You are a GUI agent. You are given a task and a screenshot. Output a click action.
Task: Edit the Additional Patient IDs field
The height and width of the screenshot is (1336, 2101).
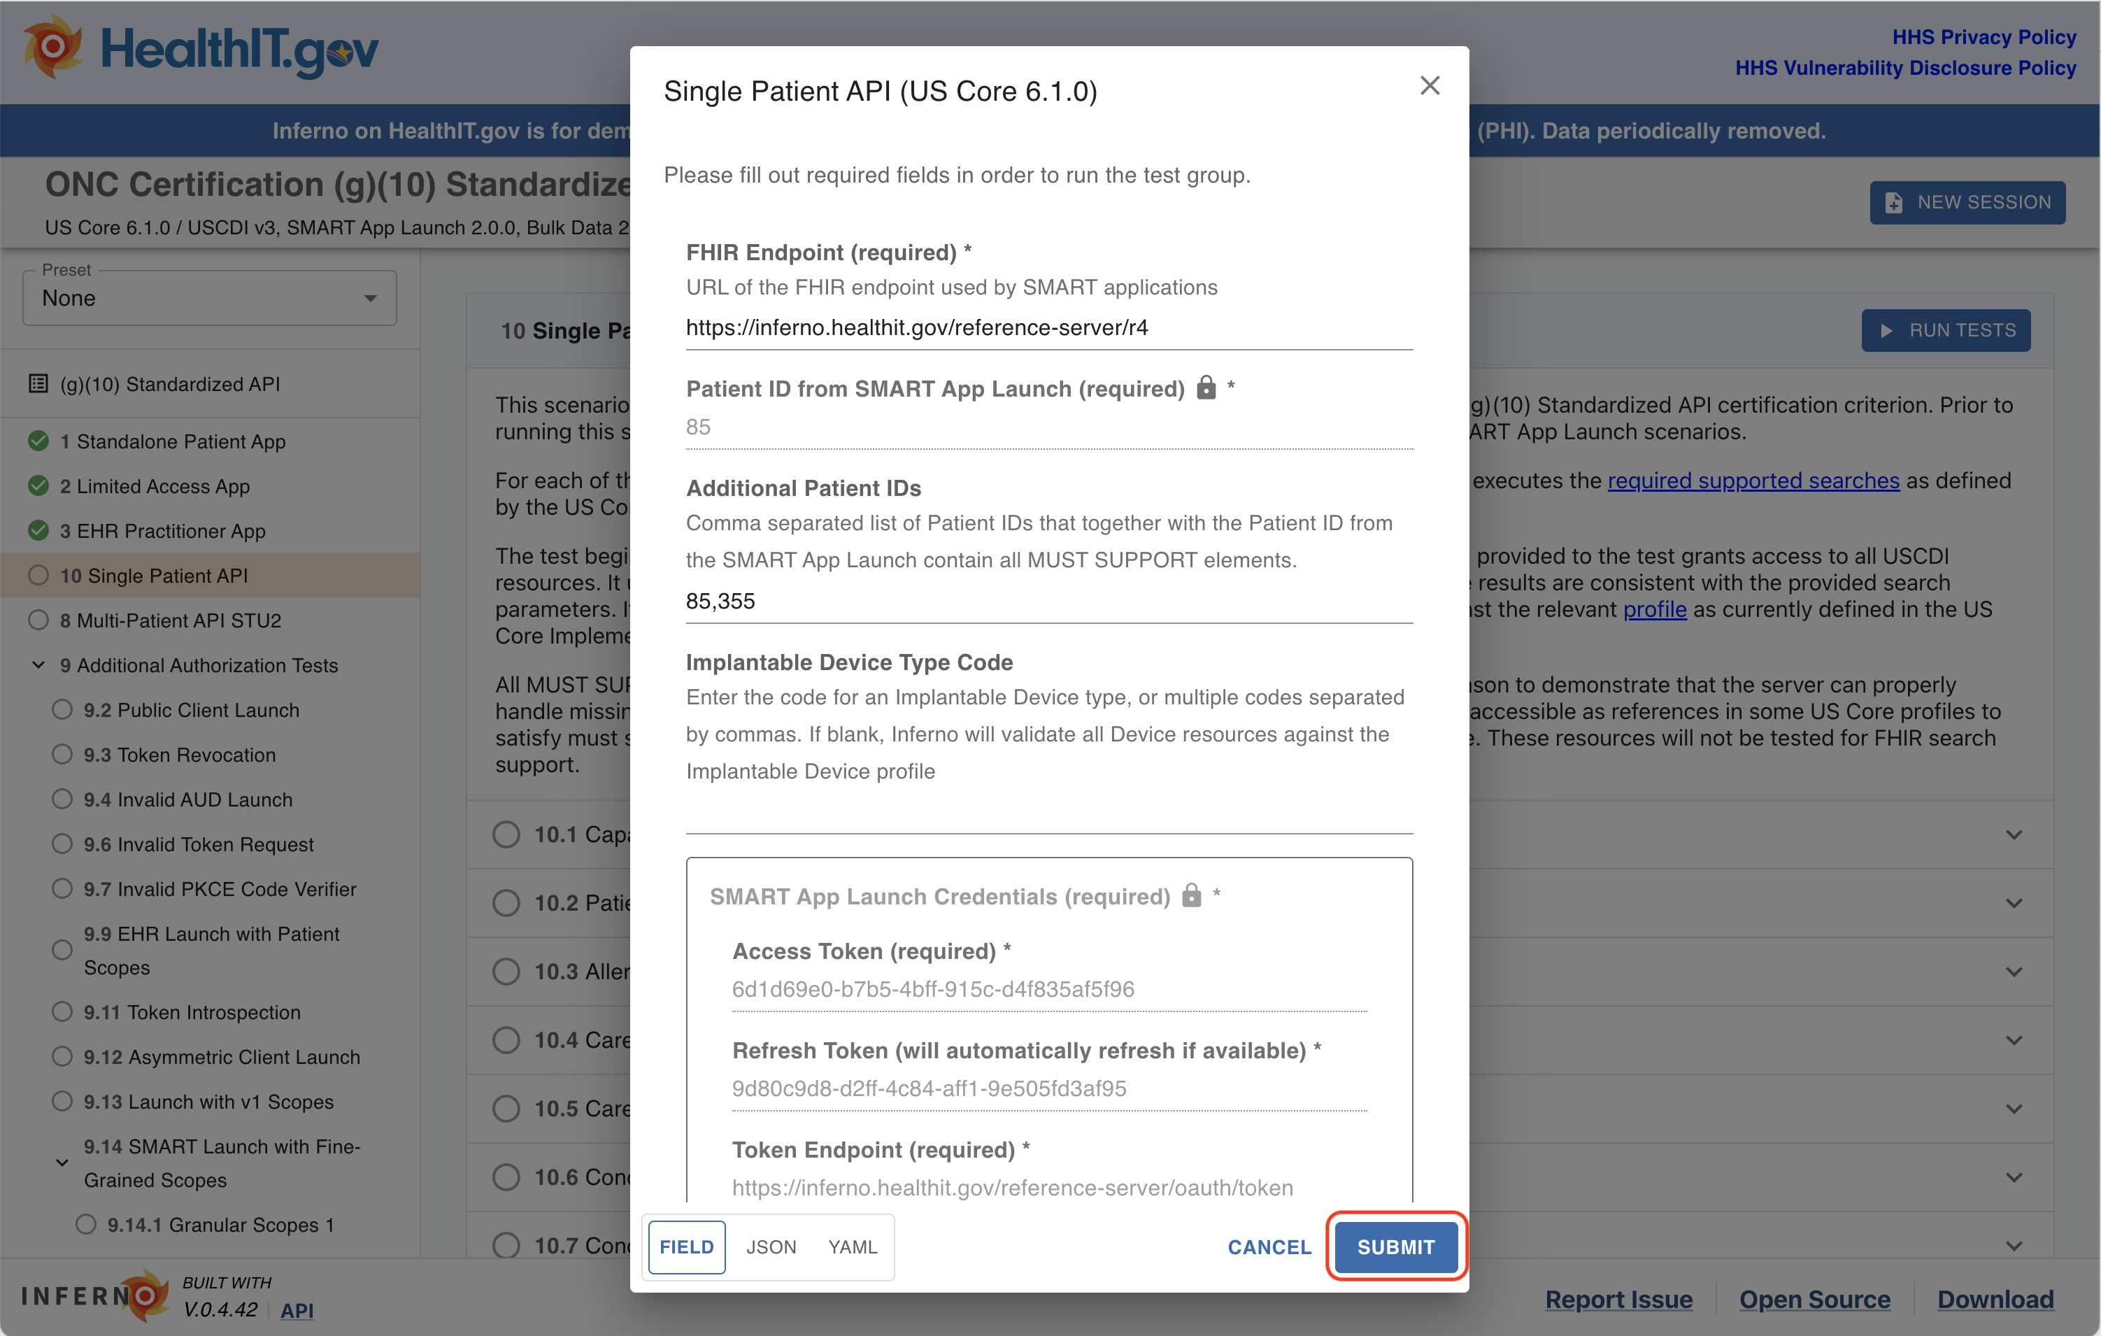[1049, 602]
